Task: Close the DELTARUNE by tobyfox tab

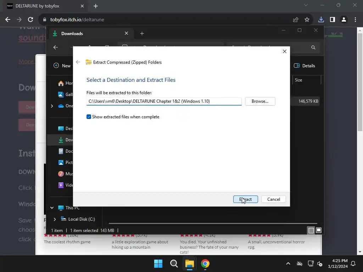Action: coord(82,6)
